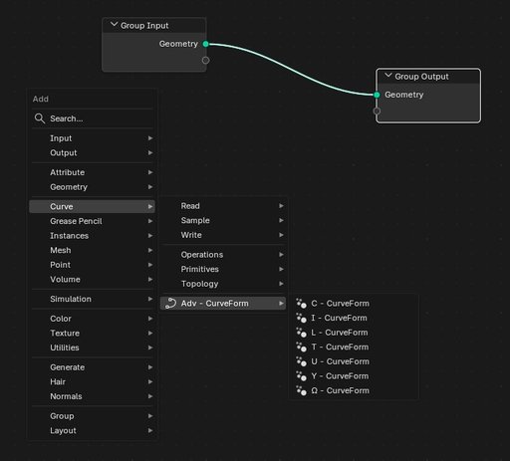
Task: Open the Curve menu entry
Action: (x=92, y=206)
